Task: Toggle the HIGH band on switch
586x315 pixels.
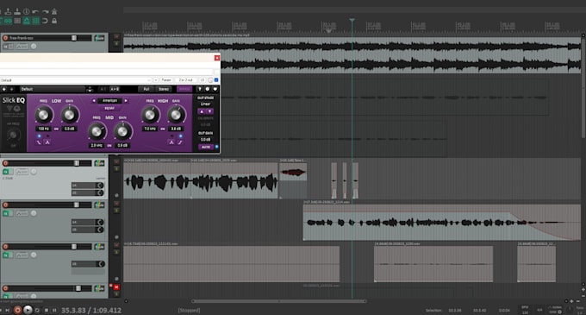Action: 163,129
